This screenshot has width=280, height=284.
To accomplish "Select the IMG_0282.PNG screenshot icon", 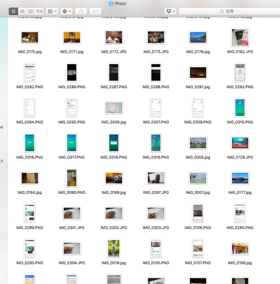I will (30, 72).
